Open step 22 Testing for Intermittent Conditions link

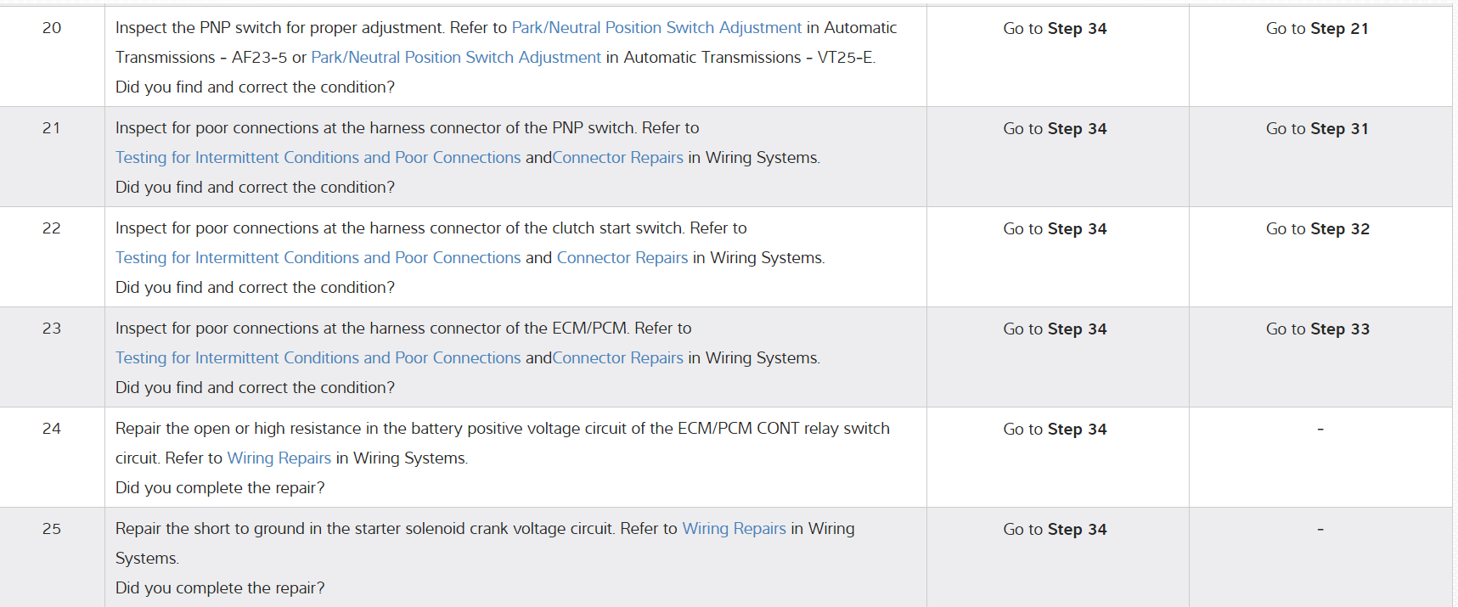318,258
